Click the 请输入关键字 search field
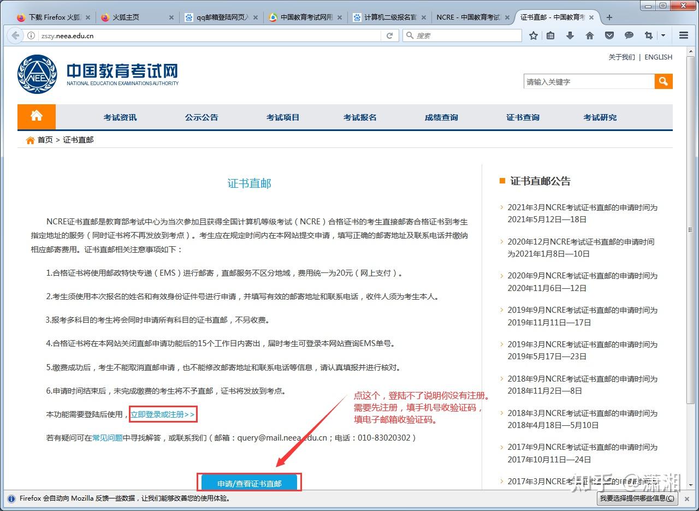This screenshot has width=699, height=511. click(x=584, y=81)
